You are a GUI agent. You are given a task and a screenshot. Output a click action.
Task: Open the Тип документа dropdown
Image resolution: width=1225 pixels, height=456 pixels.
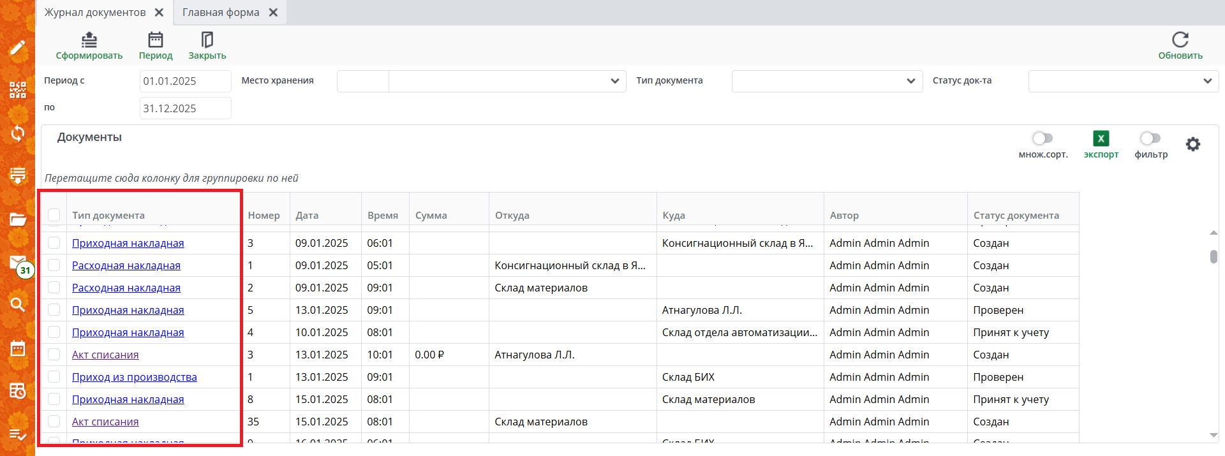(x=910, y=81)
